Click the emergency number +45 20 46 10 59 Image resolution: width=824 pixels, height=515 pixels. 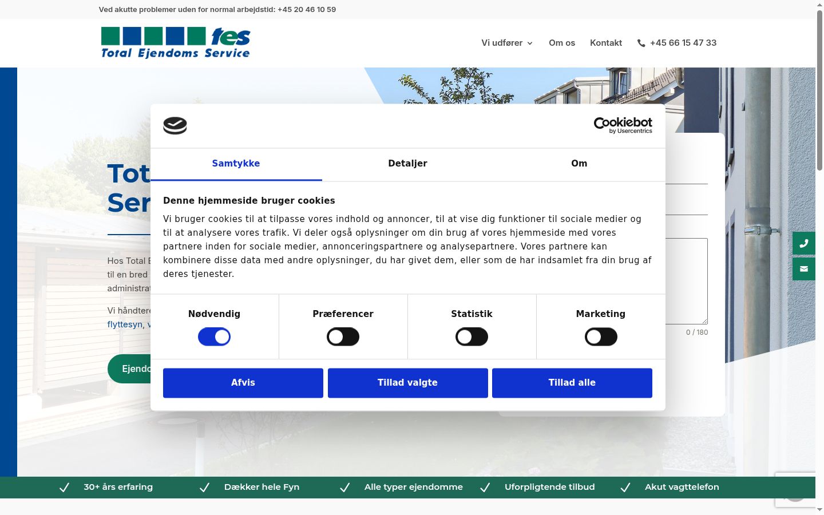pos(307,10)
